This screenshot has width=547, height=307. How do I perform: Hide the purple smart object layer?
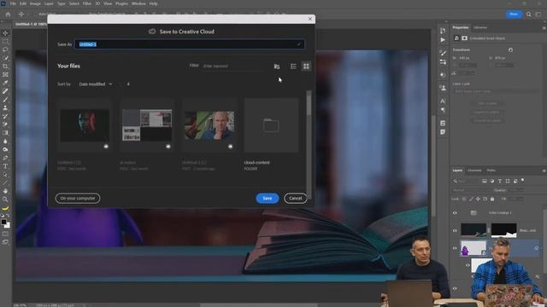point(455,248)
